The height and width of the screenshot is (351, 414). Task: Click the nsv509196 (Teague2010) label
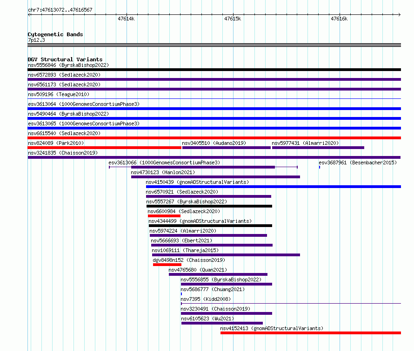coord(59,94)
